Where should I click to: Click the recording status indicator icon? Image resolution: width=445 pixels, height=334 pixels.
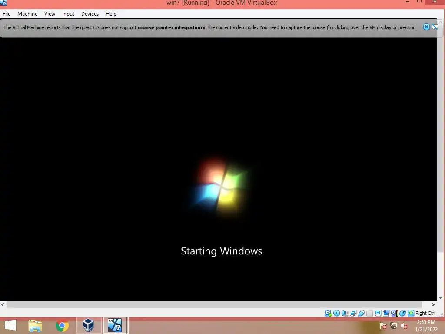[386, 313]
